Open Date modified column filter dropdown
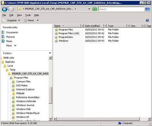The height and width of the screenshot is (126, 152). click(x=106, y=26)
